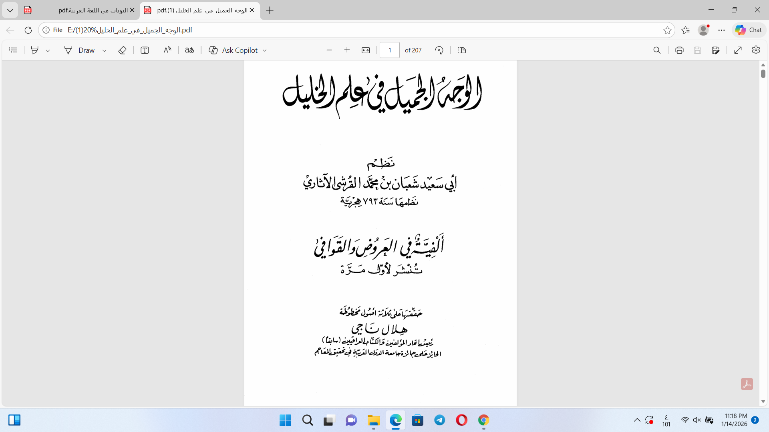This screenshot has width=769, height=432.
Task: Click the Adobe Acrobat floating icon
Action: click(x=747, y=384)
